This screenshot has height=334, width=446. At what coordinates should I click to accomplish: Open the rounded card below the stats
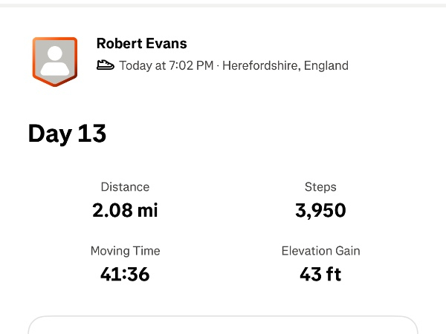(x=223, y=325)
